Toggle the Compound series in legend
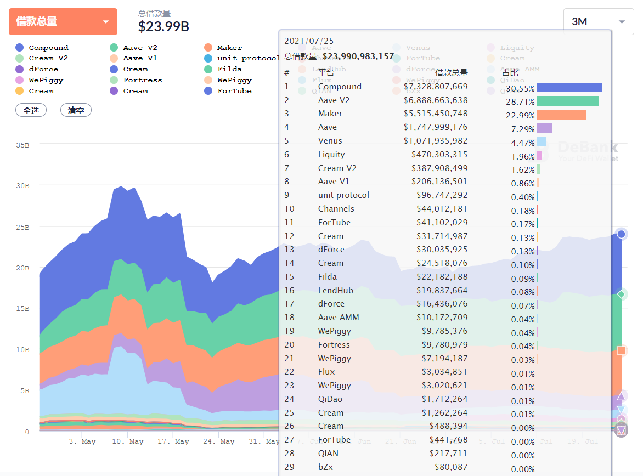 coord(42,48)
